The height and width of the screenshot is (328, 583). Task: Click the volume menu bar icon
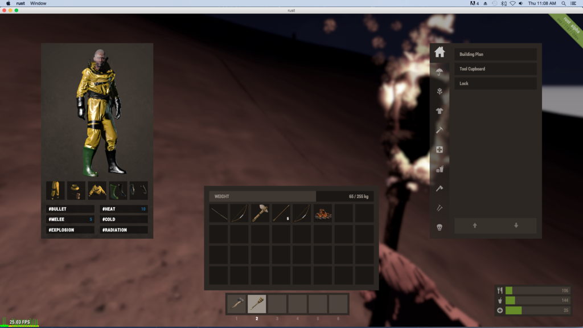click(x=521, y=3)
